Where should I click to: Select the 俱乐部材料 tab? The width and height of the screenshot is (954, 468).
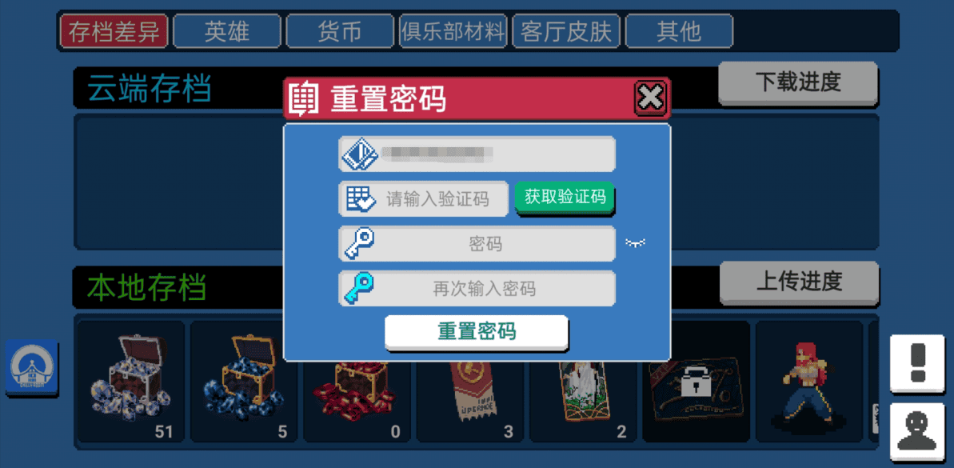453,31
